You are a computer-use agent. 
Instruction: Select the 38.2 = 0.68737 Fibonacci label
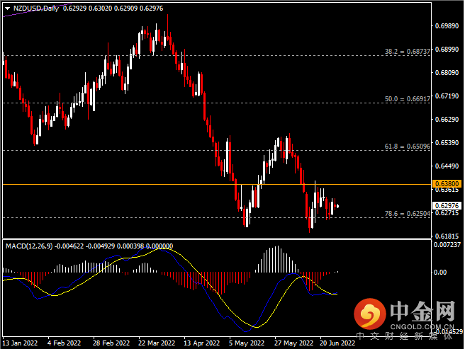coord(407,52)
